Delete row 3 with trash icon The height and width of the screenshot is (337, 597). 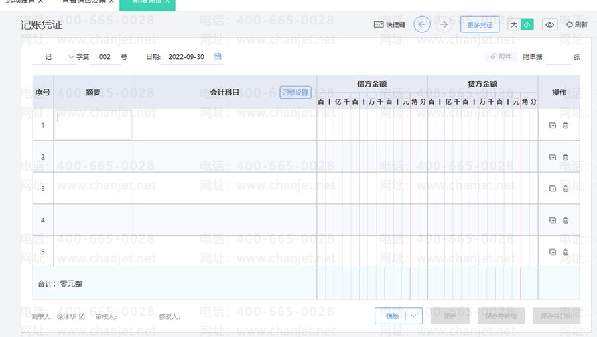click(x=566, y=189)
